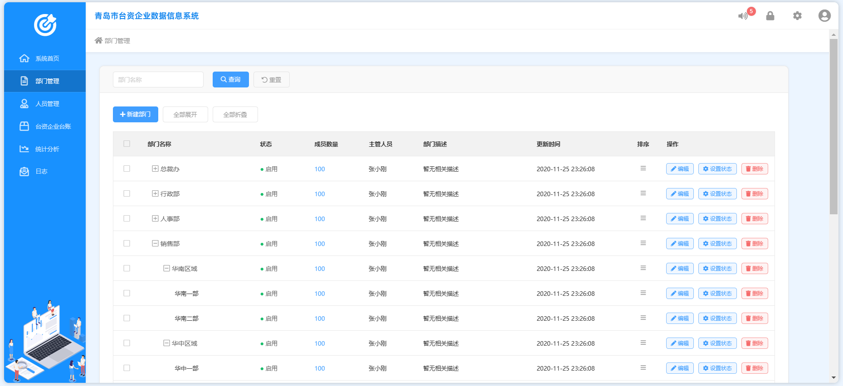Delete the 华中区域 department
This screenshot has width=843, height=386.
tap(755, 343)
